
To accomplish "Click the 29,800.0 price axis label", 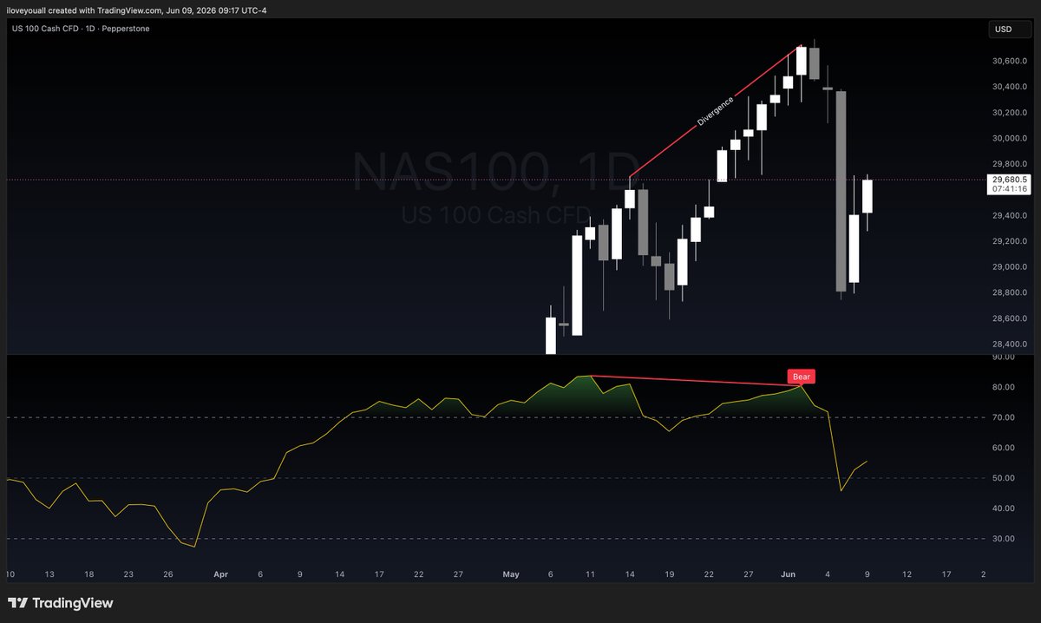I will [x=1010, y=164].
